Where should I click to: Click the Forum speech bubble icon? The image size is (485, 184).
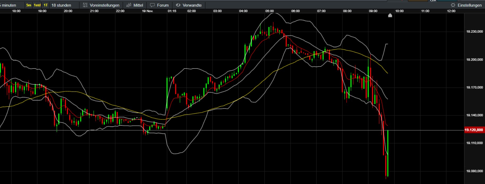(x=152, y=5)
